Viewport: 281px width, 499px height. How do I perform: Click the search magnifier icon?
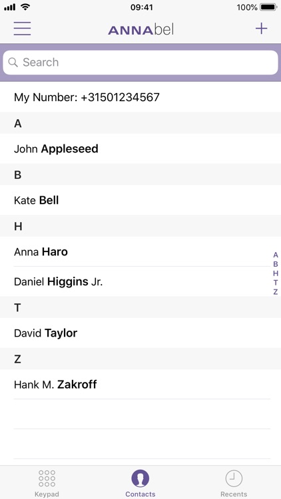[x=13, y=62]
